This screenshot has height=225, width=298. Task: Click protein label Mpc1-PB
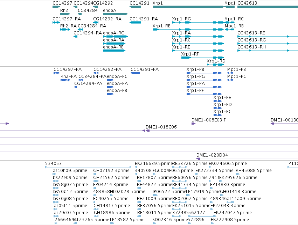(x=236, y=70)
